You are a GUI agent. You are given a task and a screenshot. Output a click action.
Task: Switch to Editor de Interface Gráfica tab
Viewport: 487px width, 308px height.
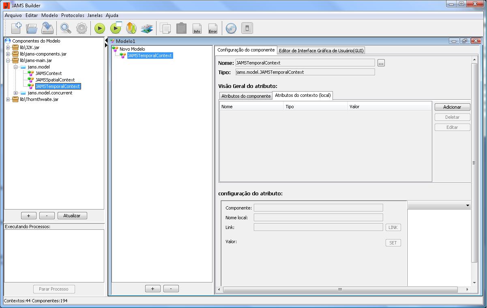pyautogui.click(x=321, y=50)
